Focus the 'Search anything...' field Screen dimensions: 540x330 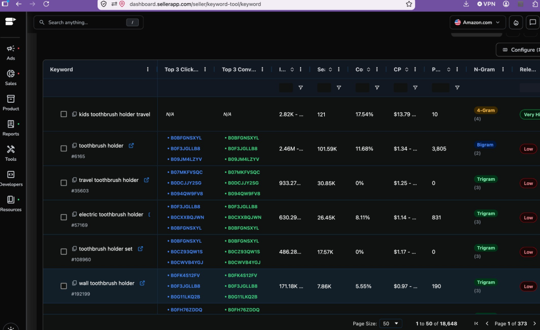(89, 22)
